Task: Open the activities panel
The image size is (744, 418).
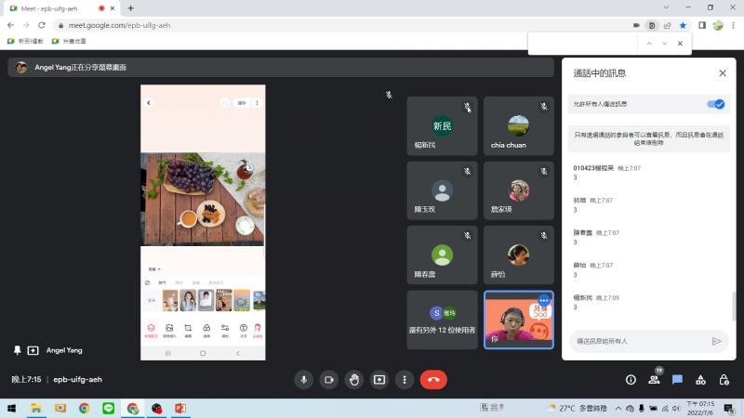Action: (700, 379)
